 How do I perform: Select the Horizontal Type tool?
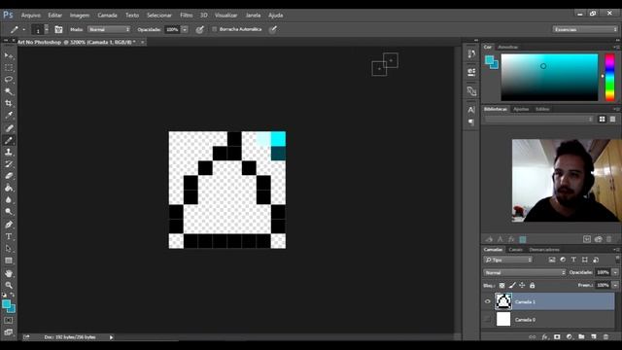click(x=9, y=236)
